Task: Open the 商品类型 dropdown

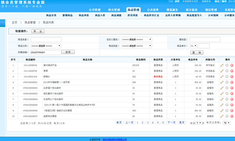Action: [x=137, y=46]
